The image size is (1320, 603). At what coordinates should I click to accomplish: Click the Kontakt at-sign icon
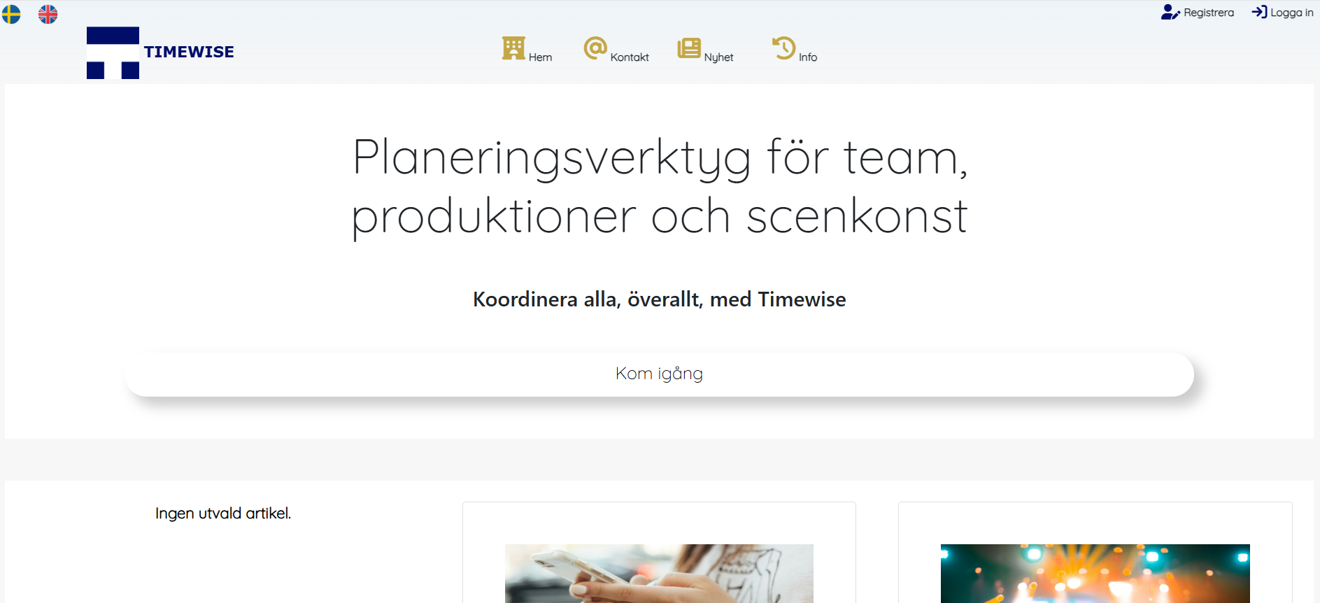pos(595,48)
